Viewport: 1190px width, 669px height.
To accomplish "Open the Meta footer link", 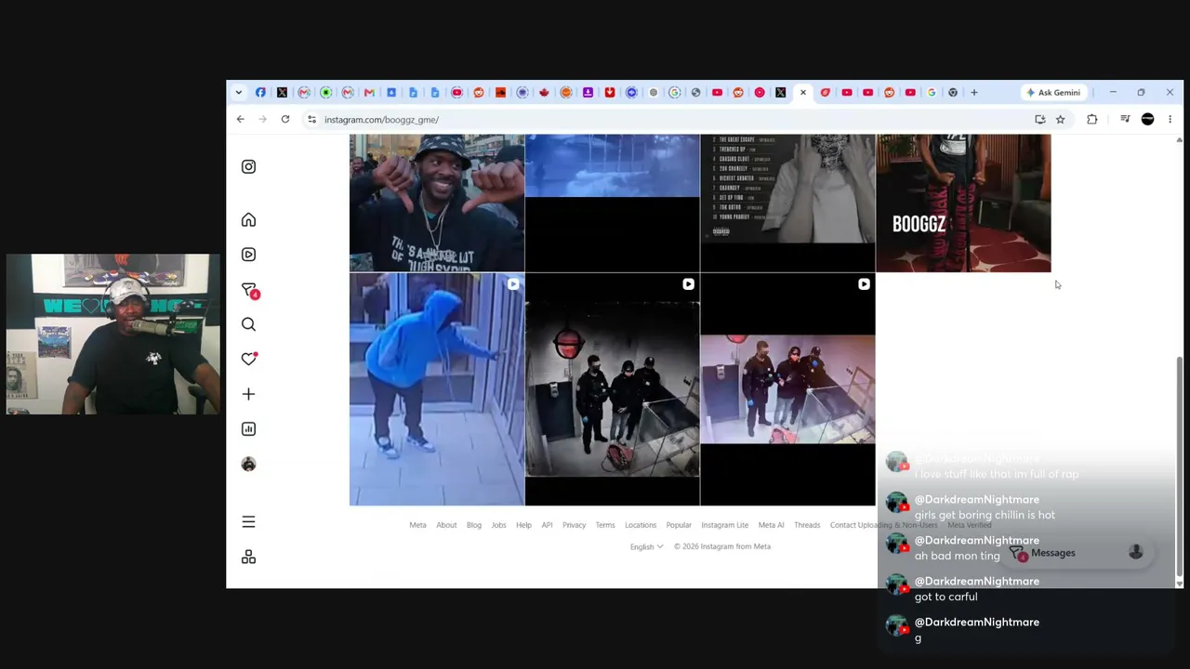I will 417,525.
